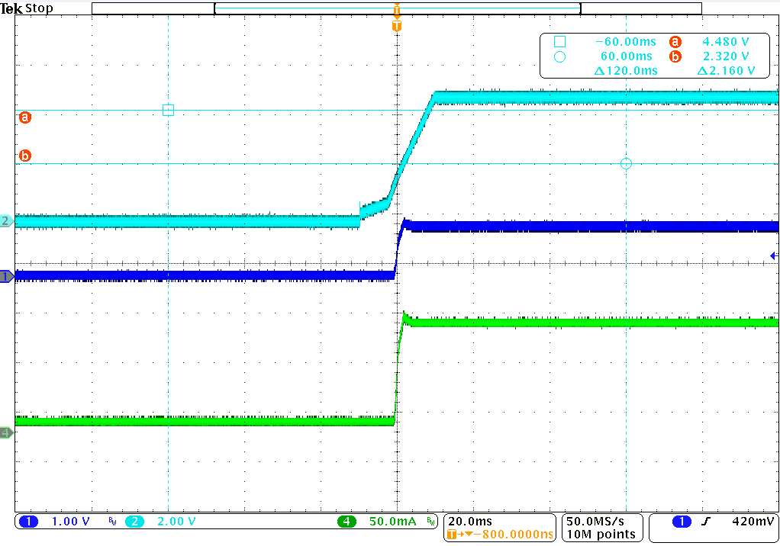Click the trigger level arrow on right edge
Image resolution: width=780 pixels, height=546 pixels.
click(x=773, y=255)
